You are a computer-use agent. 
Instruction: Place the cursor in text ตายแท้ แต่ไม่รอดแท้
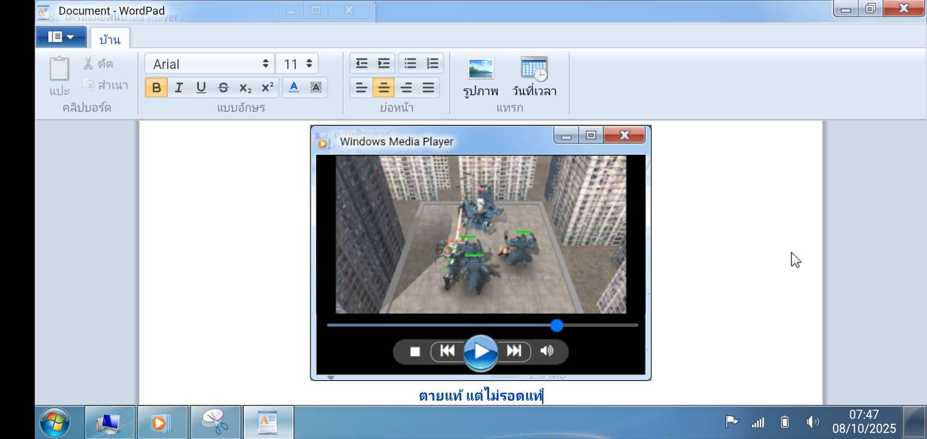481,396
